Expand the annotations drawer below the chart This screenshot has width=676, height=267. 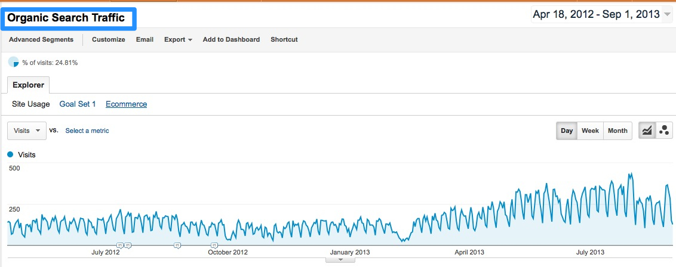click(340, 260)
